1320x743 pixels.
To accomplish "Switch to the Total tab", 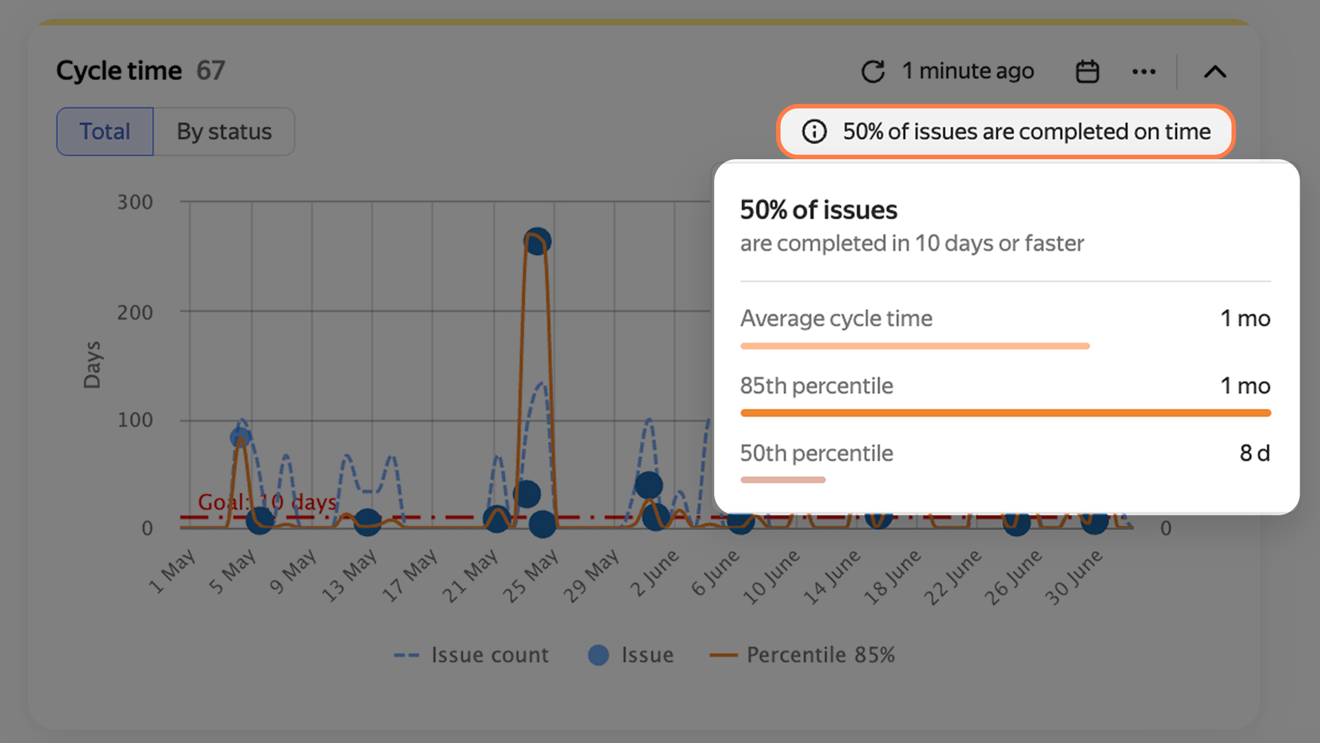I will click(x=105, y=132).
